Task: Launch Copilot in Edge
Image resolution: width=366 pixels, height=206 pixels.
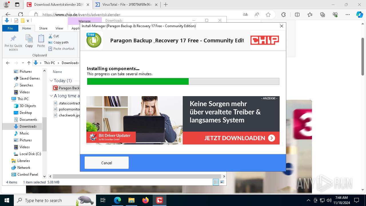Action: (359, 15)
